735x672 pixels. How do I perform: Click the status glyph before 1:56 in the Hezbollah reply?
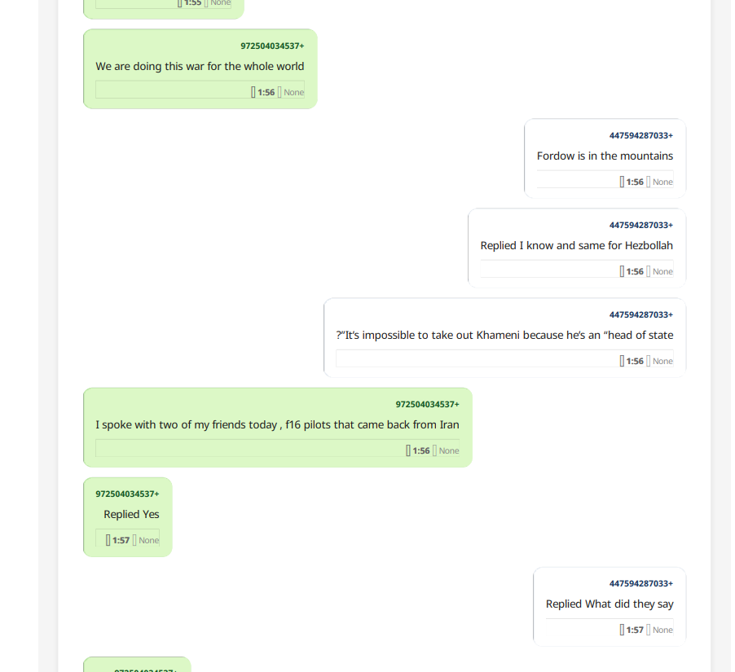click(x=622, y=271)
